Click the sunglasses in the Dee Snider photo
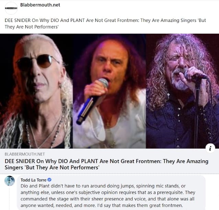This screenshot has height=210, width=219. [38, 62]
